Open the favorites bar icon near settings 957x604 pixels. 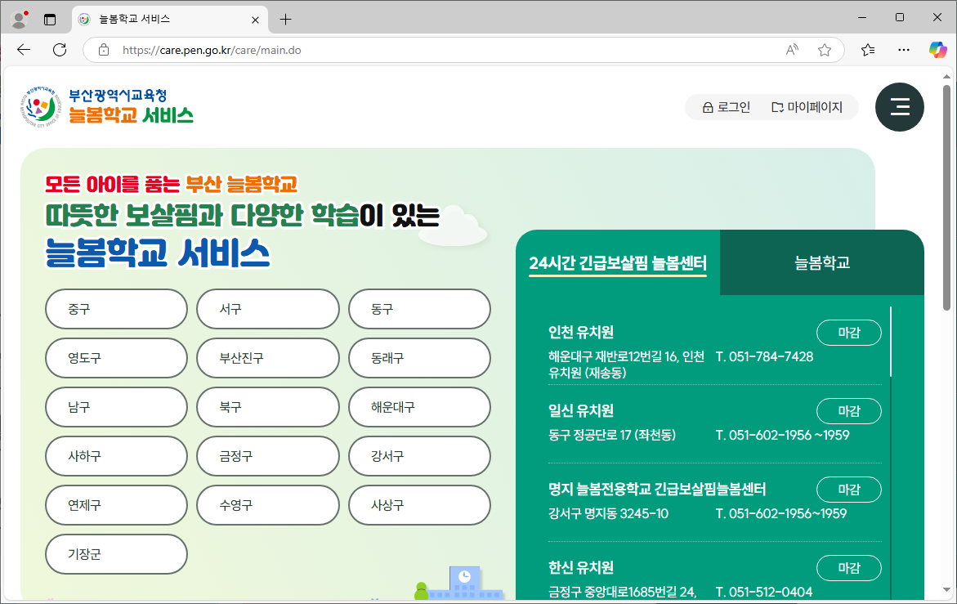(x=867, y=50)
